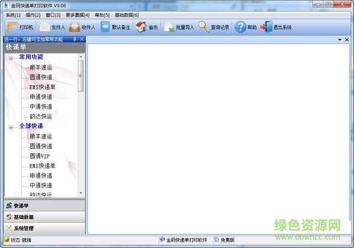354x248 pixels.
Task: Select 顺丰速运 under 全部快递
Action: 41,137
